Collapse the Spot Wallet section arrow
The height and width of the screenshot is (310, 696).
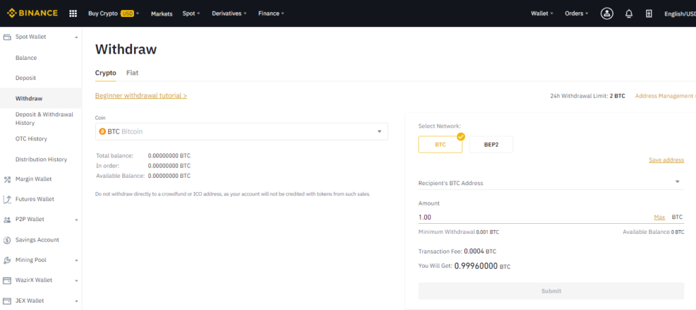tap(76, 37)
